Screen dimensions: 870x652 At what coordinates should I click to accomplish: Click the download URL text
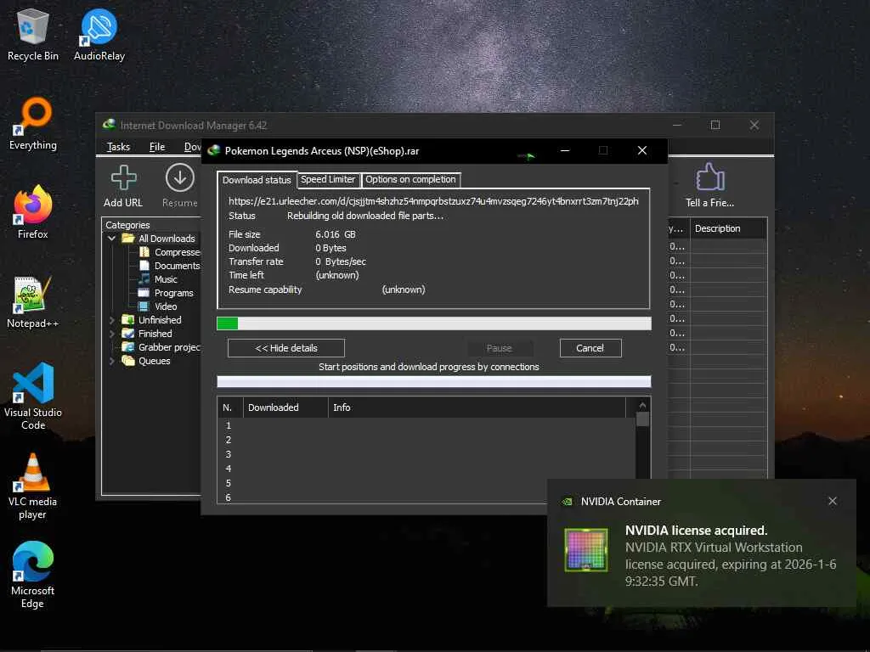click(x=433, y=201)
